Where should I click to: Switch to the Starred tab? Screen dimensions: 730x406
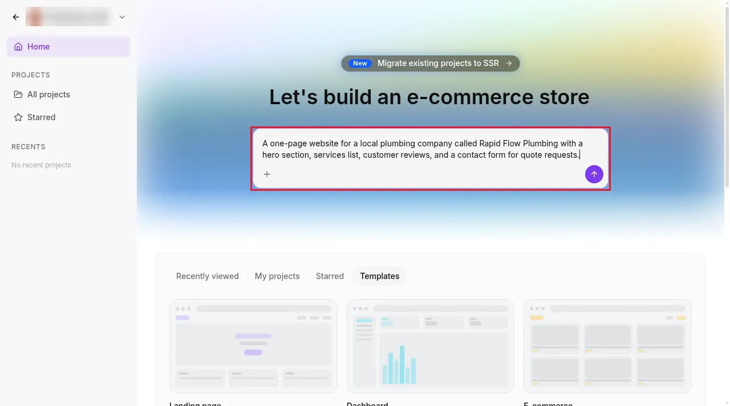330,276
